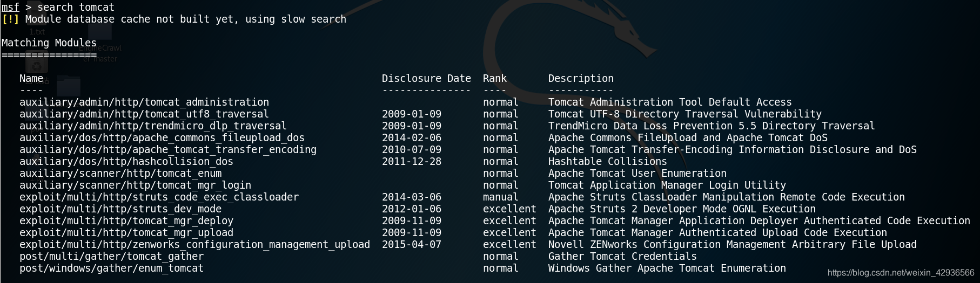Click 'Tomcat Administration Tool Default Access' description
The width and height of the screenshot is (980, 283).
670,102
